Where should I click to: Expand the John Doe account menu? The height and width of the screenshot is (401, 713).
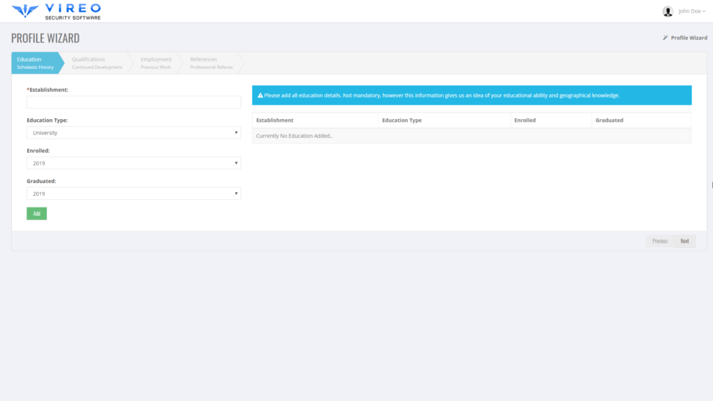click(x=688, y=11)
